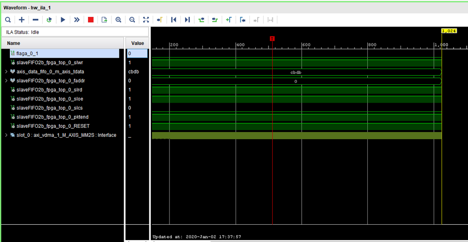Click the yellow 1,024 cursor label
468x242 pixels.
(x=449, y=30)
